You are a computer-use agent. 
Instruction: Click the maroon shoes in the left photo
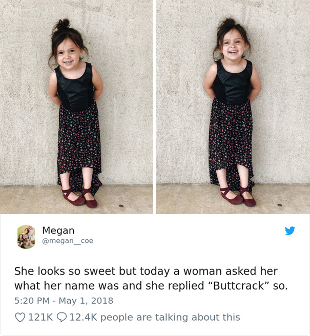point(79,197)
